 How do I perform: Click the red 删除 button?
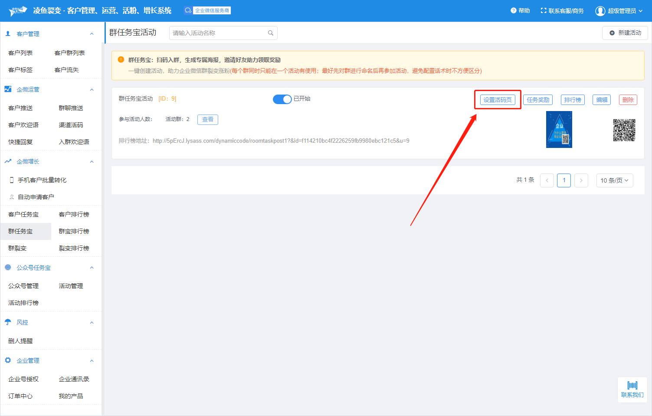[628, 100]
